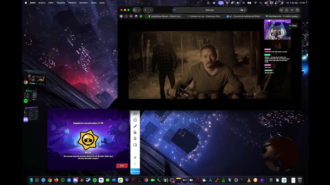Open Firefox from the Dock
Viewport: 330px width, 185px height.
coord(56,180)
